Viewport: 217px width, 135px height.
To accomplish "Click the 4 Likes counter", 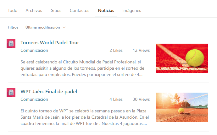I will point(116,99).
